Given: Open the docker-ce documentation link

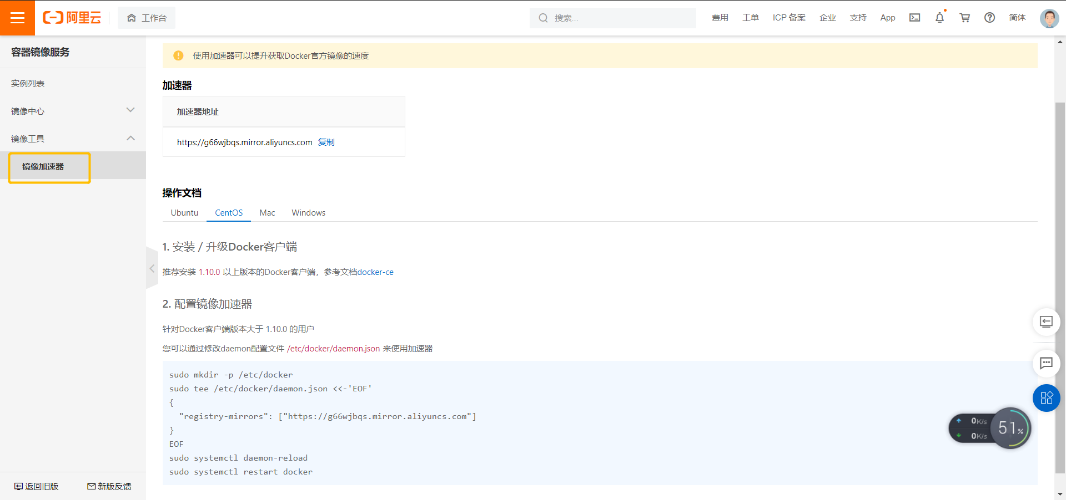Looking at the screenshot, I should coord(375,272).
